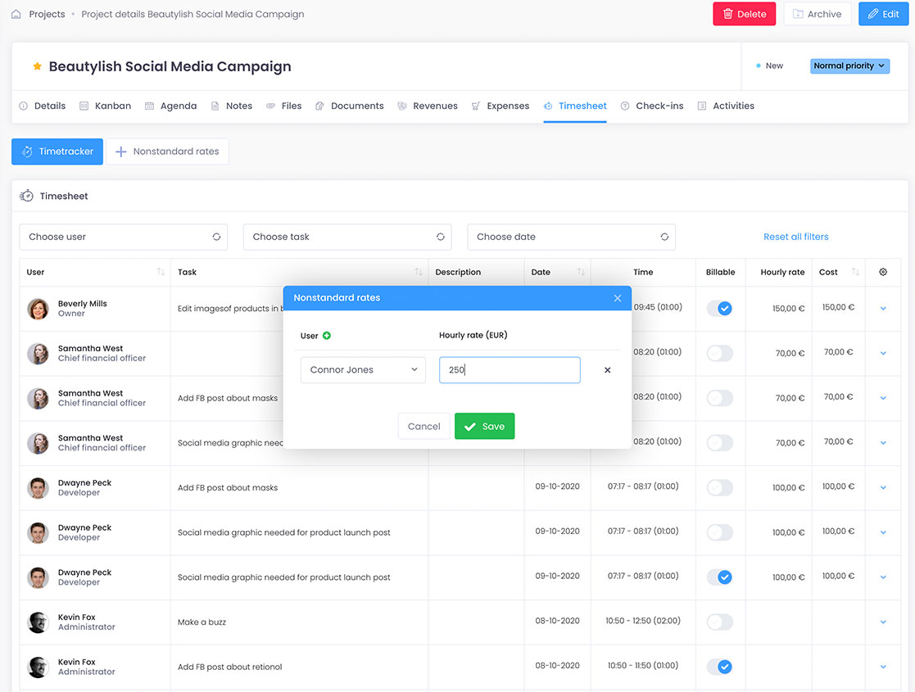Close the Nonstandard rates dialog
This screenshot has width=915, height=692.
[618, 298]
